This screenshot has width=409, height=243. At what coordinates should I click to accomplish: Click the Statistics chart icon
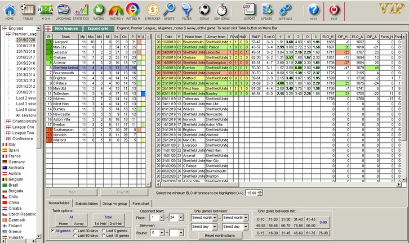point(81,10)
